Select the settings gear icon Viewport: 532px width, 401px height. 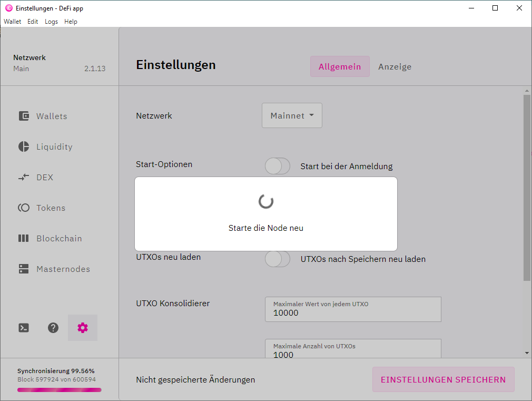pyautogui.click(x=83, y=328)
